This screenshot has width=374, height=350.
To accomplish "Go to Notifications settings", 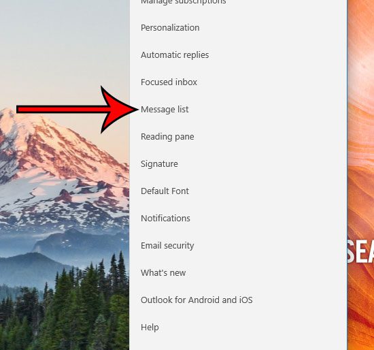I will [165, 219].
